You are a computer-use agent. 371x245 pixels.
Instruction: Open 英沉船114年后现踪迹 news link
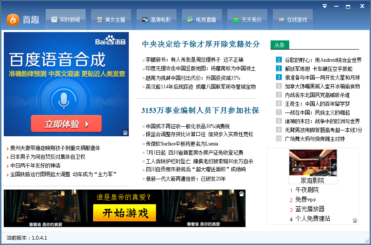201,87
